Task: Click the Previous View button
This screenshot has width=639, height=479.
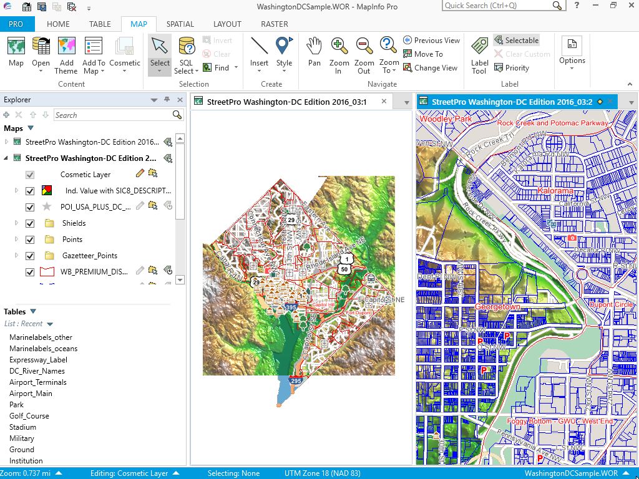Action: click(x=431, y=41)
